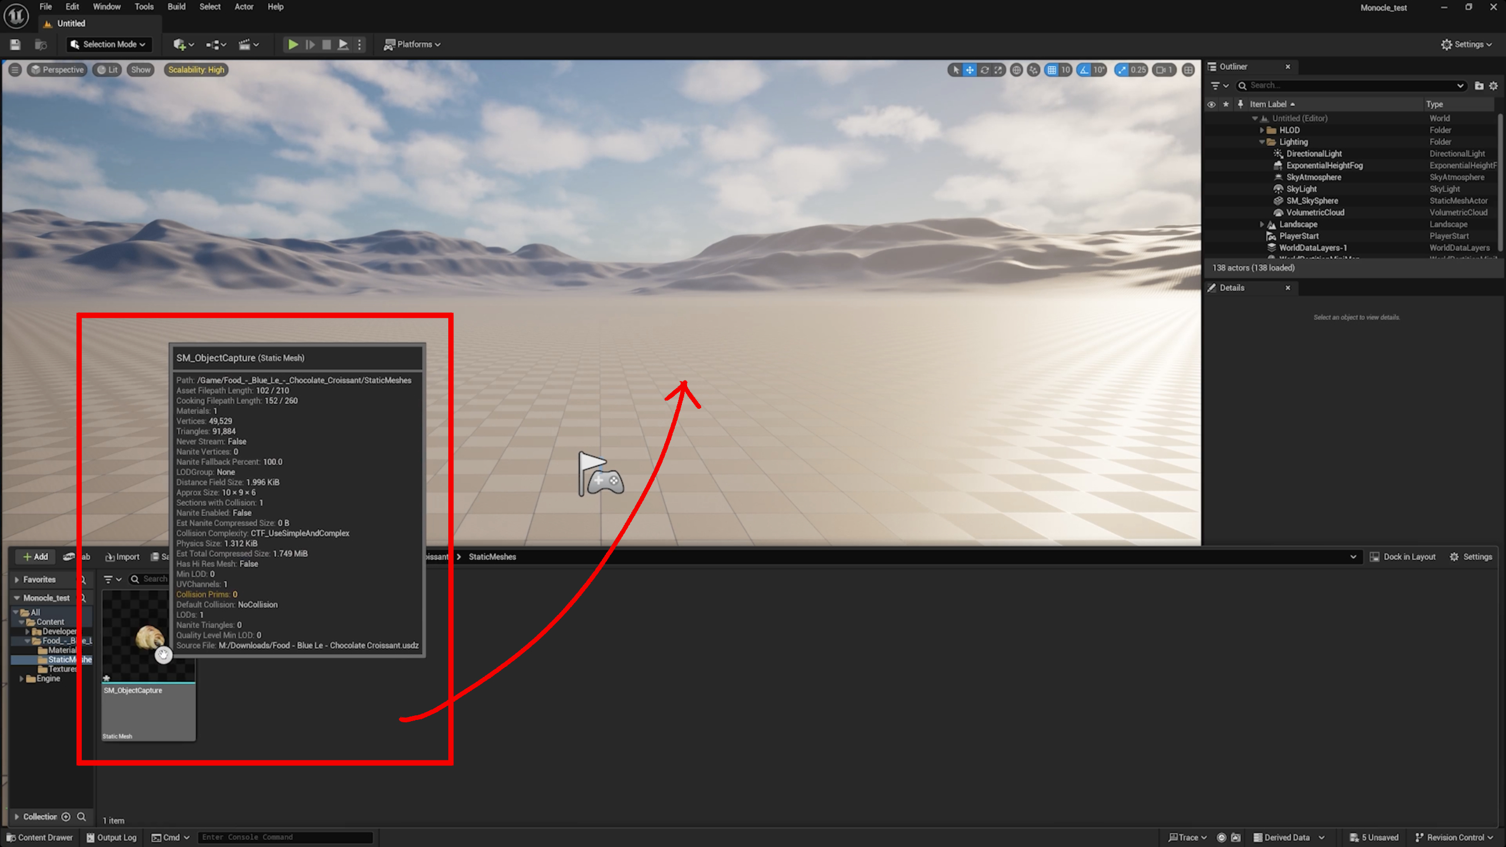1506x847 pixels.
Task: Open the Platforms dropdown
Action: [412, 44]
